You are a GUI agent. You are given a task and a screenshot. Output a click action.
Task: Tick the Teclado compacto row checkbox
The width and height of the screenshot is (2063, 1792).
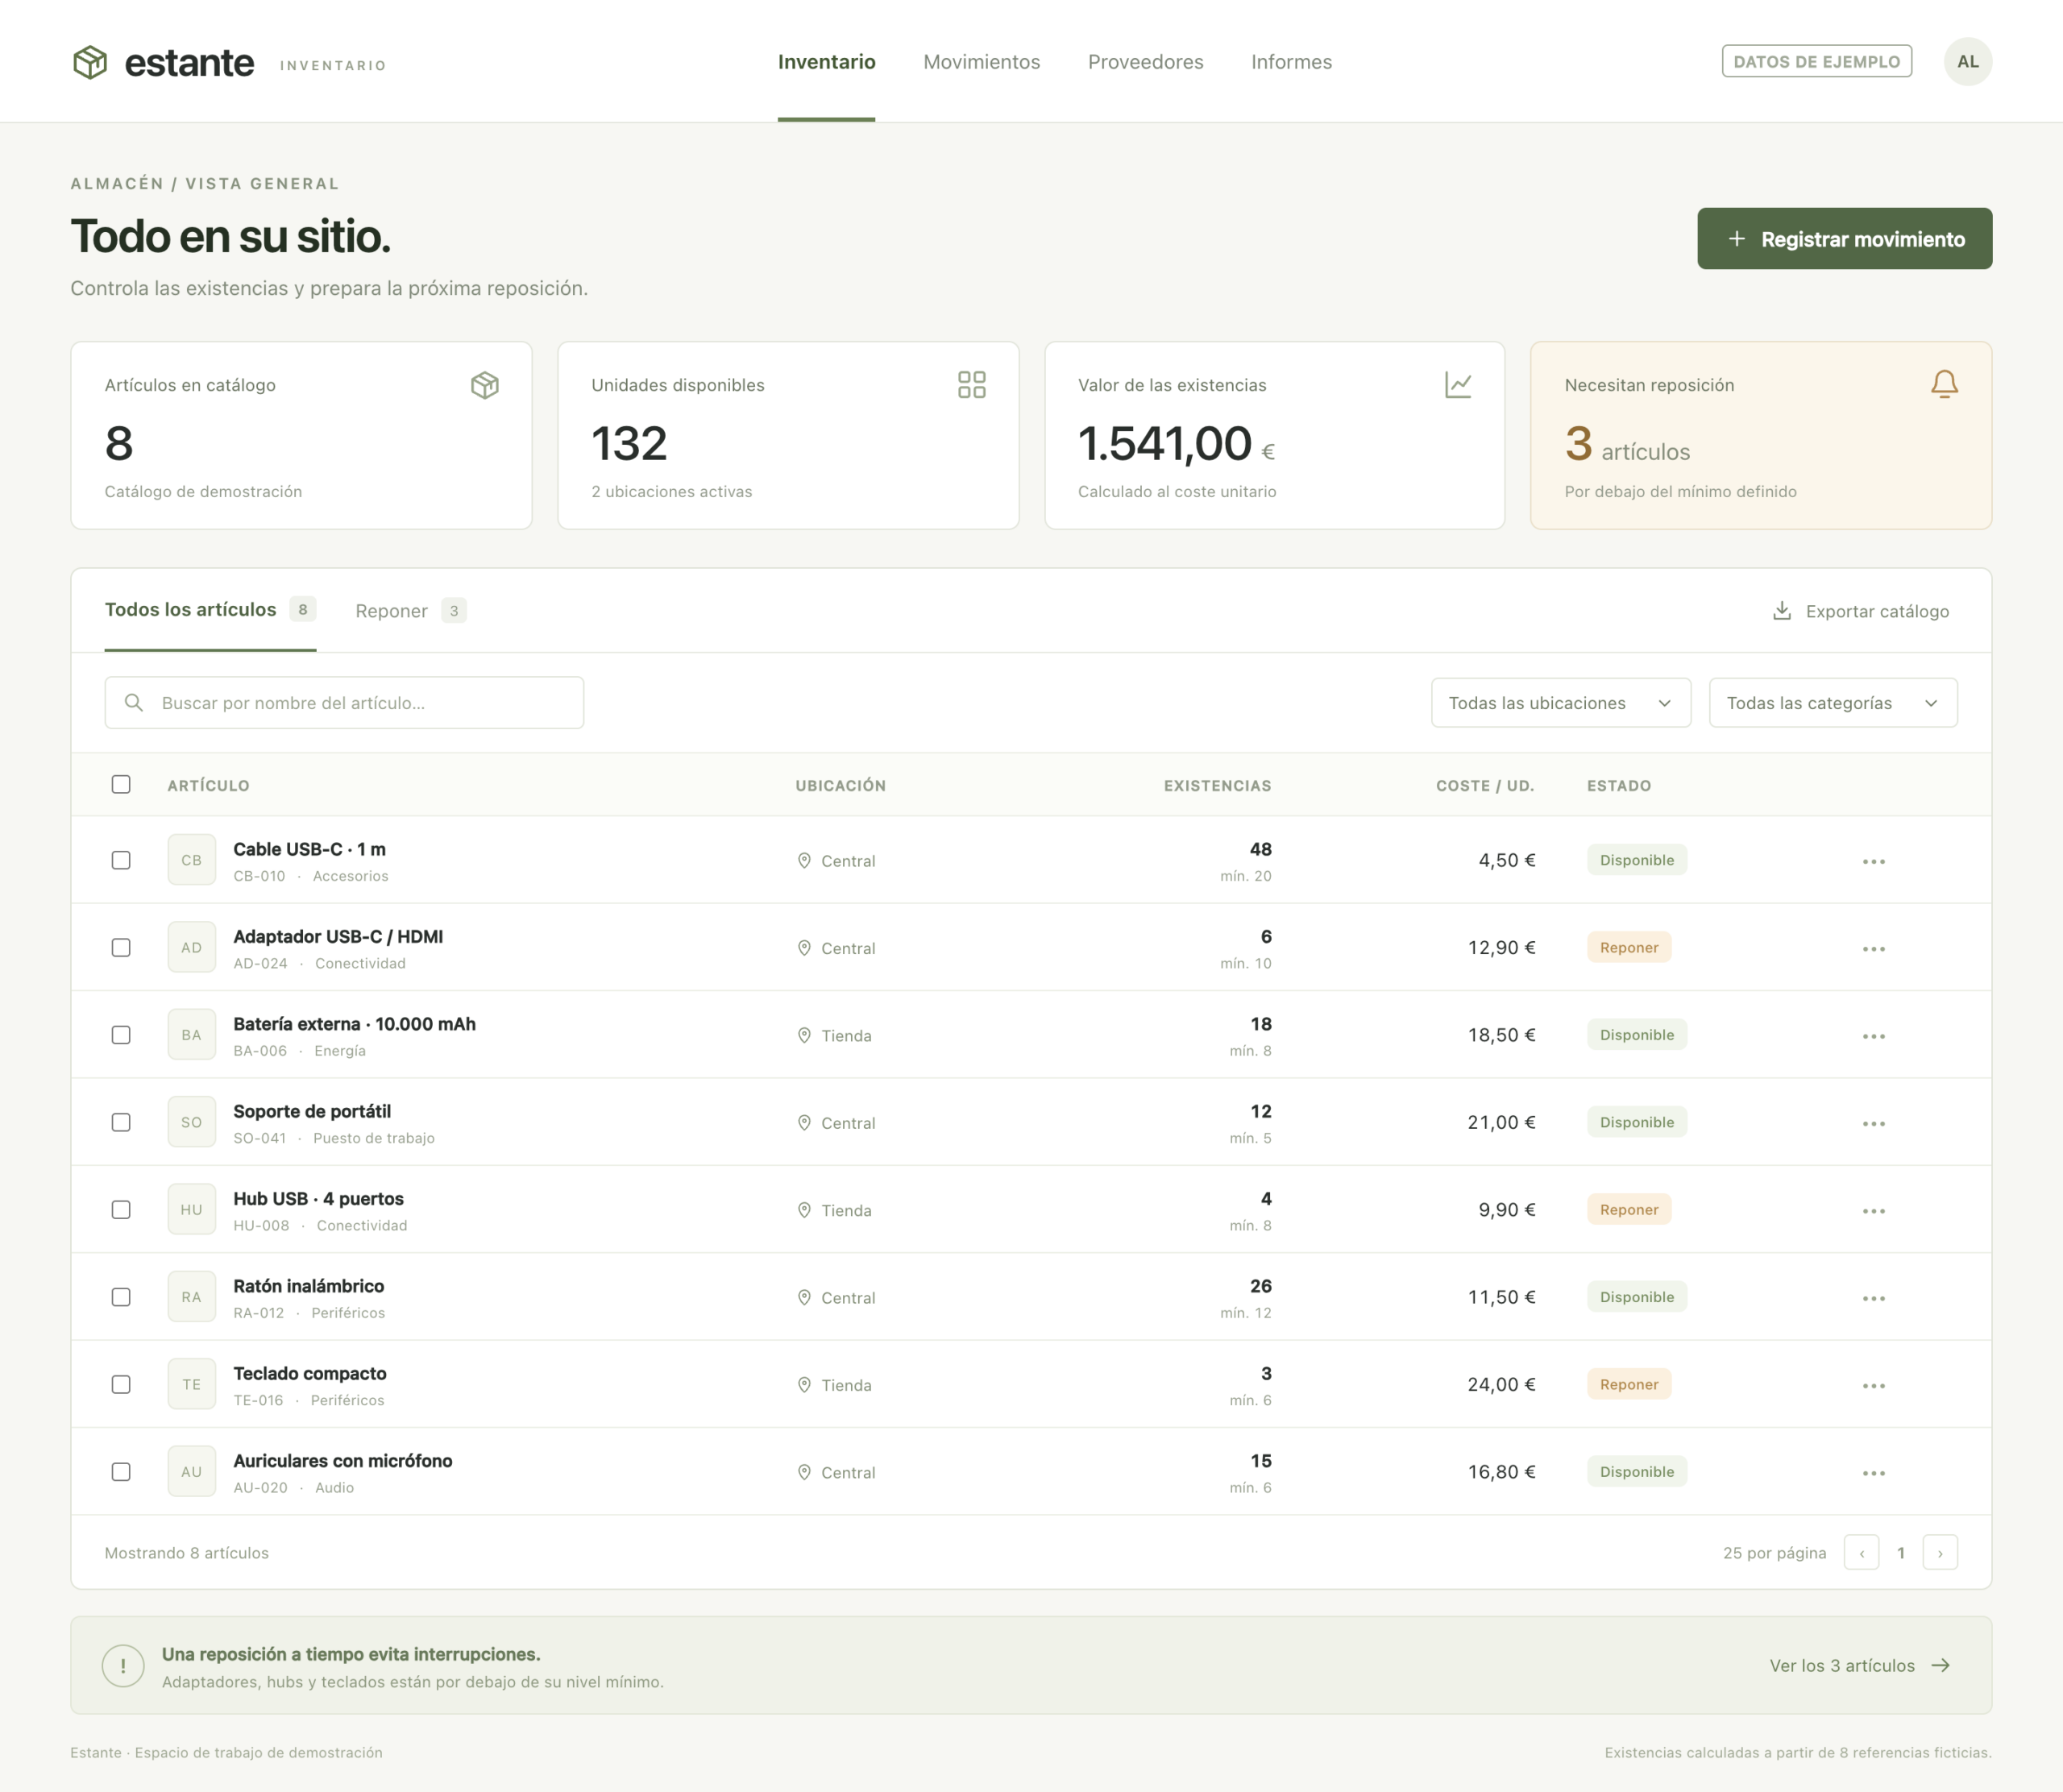pos(121,1385)
